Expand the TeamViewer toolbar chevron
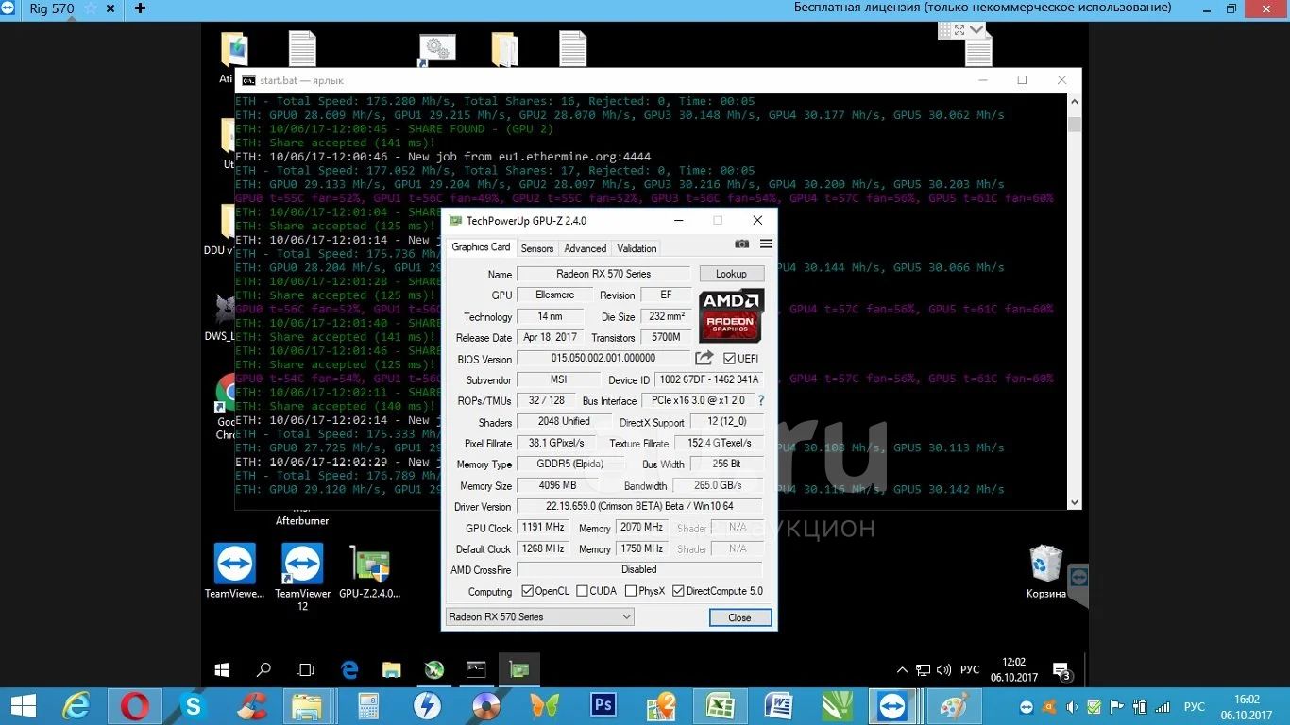Viewport: 1290px width, 725px height. pos(976,30)
